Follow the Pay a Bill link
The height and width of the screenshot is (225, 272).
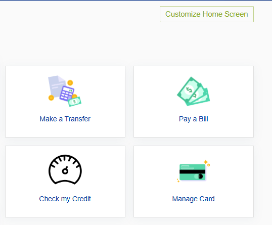point(194,119)
